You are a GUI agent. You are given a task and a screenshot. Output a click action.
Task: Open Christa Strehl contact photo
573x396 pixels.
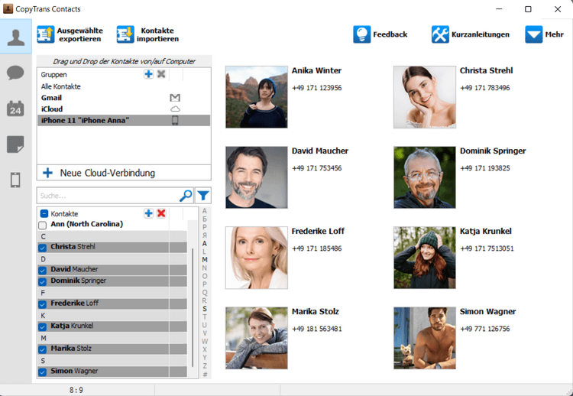[425, 97]
